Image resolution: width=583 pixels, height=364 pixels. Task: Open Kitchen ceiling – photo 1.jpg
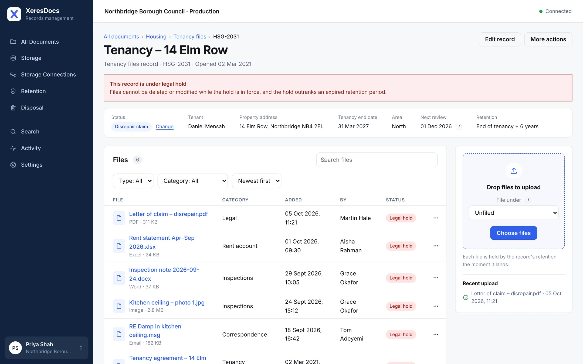click(x=167, y=303)
